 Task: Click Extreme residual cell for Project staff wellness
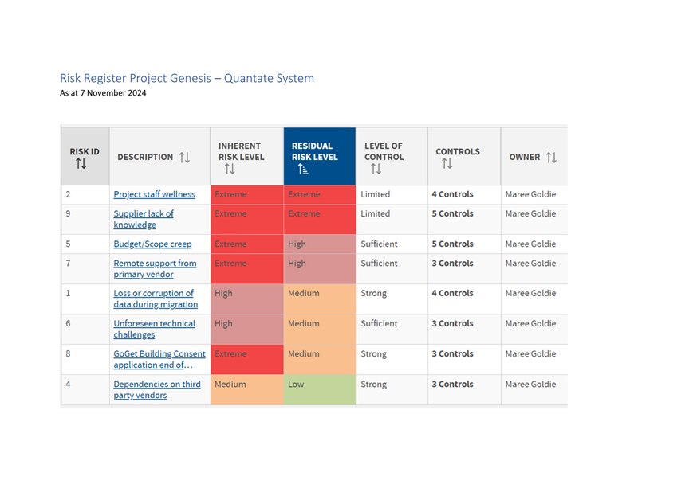tap(320, 195)
